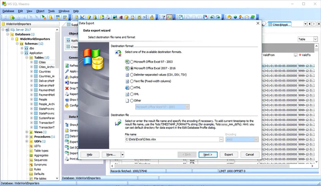Image resolution: width=321 pixels, height=186 pixels.
Task: Click the house home toolbar icon
Action: (230, 17)
